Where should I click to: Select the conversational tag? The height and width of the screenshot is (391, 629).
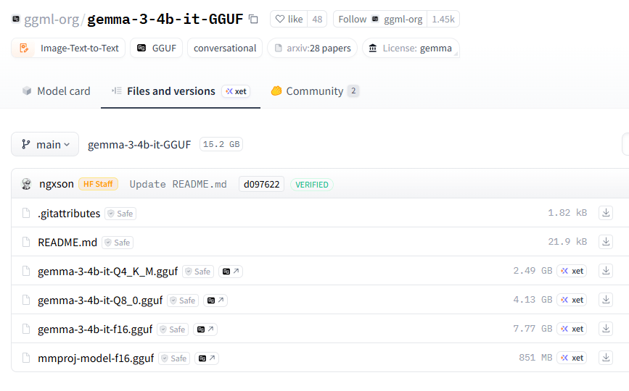point(225,48)
